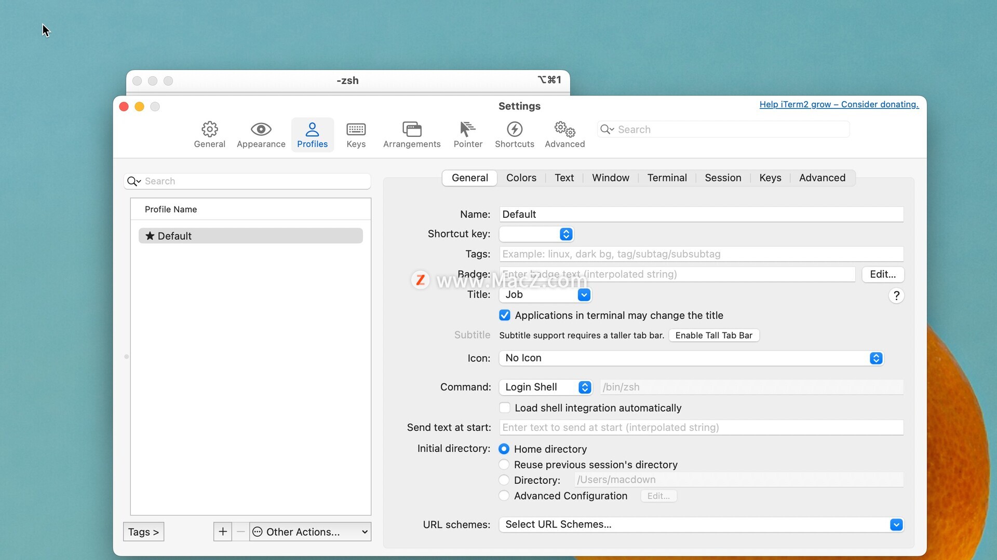Click the Badge Edit... button
Image resolution: width=997 pixels, height=560 pixels.
(883, 274)
